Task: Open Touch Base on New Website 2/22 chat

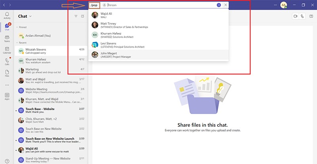Action: click(51, 130)
